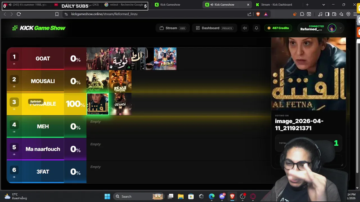This screenshot has height=202, width=360.
Task: Click the large Al Fetna preview image
Action: pos(309,74)
